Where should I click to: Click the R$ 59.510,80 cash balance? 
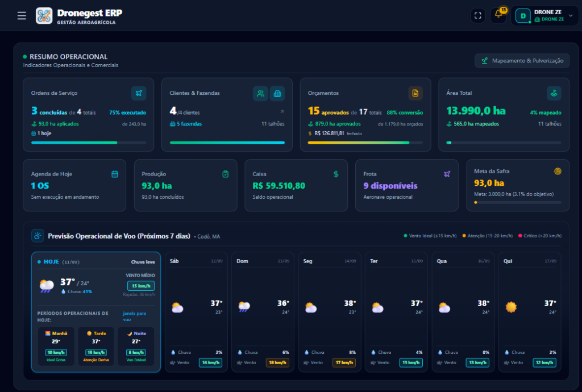point(278,185)
